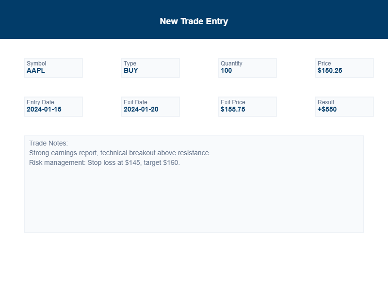
Task: Click the New Trade Entry header
Action: coord(194,21)
